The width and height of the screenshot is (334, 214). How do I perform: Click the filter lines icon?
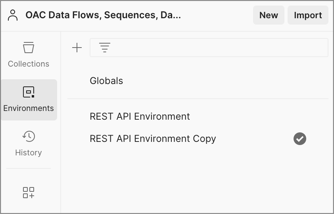click(105, 48)
